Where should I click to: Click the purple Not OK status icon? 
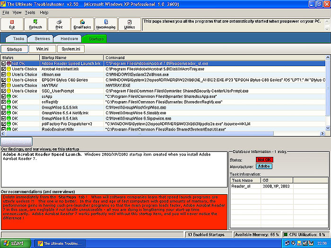pyautogui.click(x=9, y=63)
